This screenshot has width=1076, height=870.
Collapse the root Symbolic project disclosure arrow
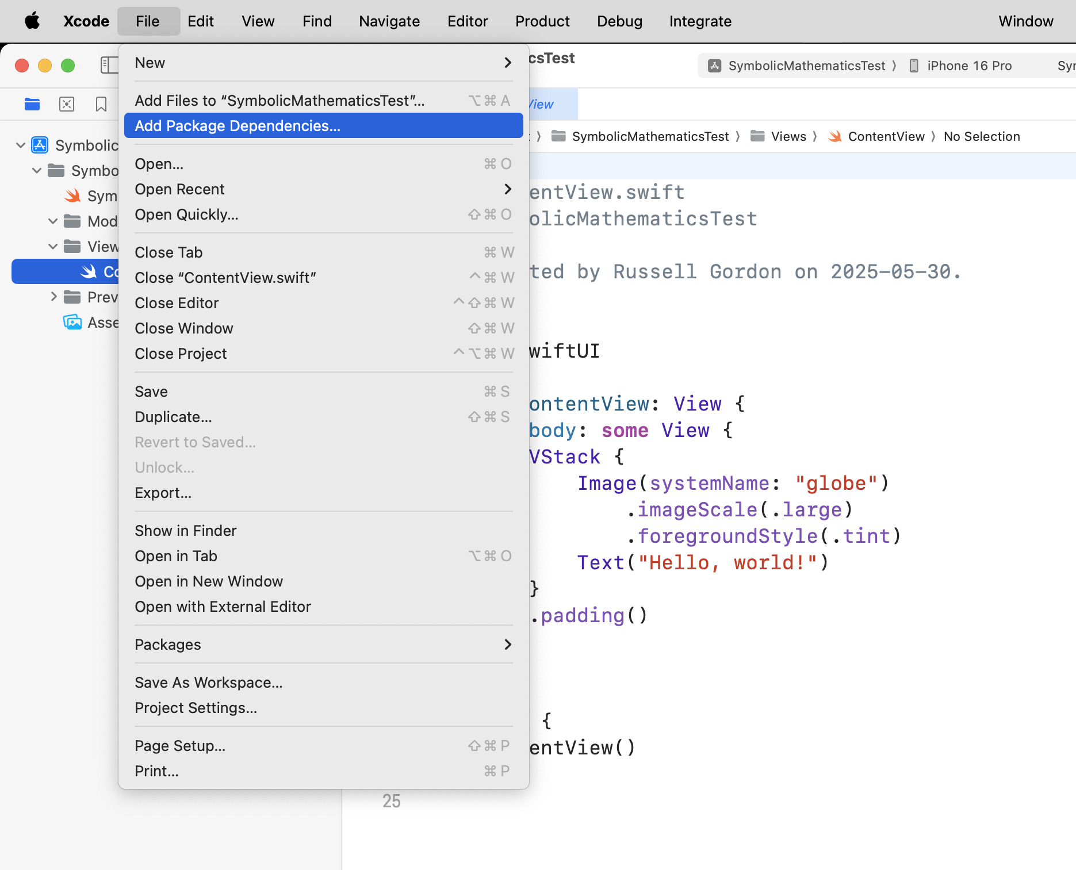[21, 145]
